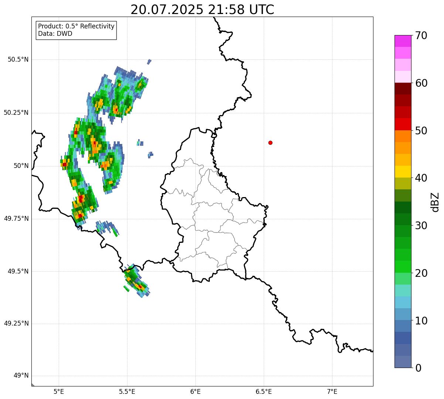
Task: Click the "50.5°N" latitude label
Action: click(x=18, y=59)
